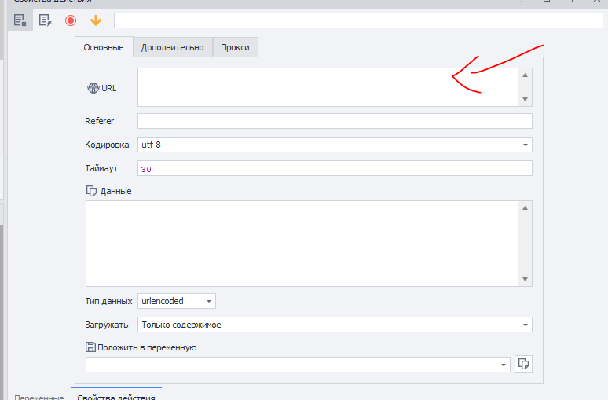Expand the Загружать Только содержимое dropdown

(x=335, y=325)
